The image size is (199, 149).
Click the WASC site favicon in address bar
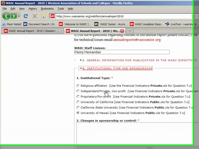(53, 16)
